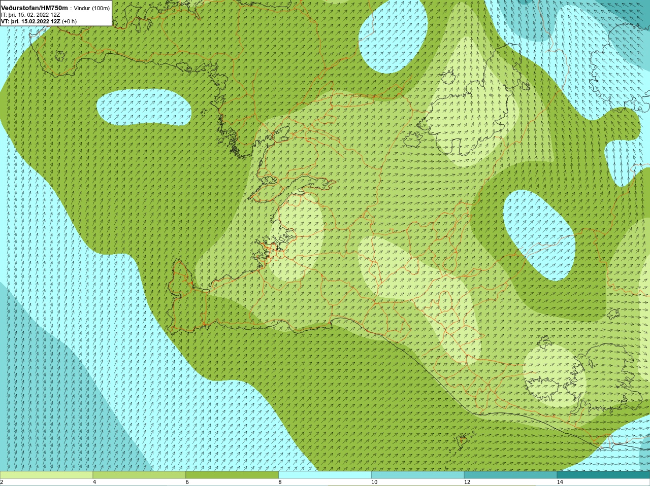Click the darkest teal legend swatch above 14
650x486 pixels.
(x=603, y=475)
